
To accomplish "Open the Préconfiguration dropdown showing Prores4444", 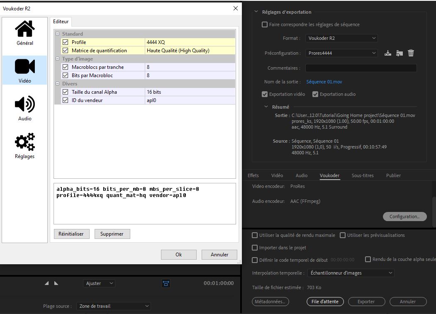I will 341,53.
